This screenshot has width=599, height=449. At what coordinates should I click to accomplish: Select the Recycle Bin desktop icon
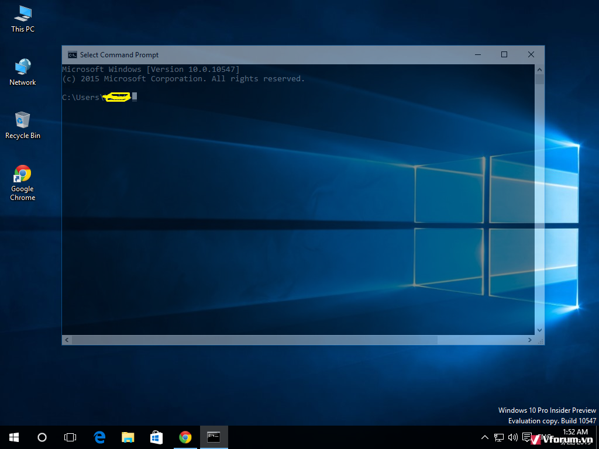tap(23, 125)
